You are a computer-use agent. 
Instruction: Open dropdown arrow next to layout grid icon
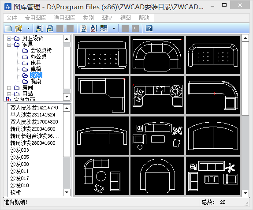pos(114,28)
